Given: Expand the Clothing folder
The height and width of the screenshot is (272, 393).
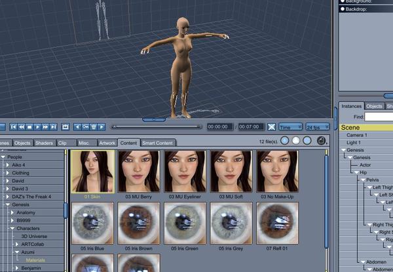Looking at the screenshot, I should pos(7,173).
